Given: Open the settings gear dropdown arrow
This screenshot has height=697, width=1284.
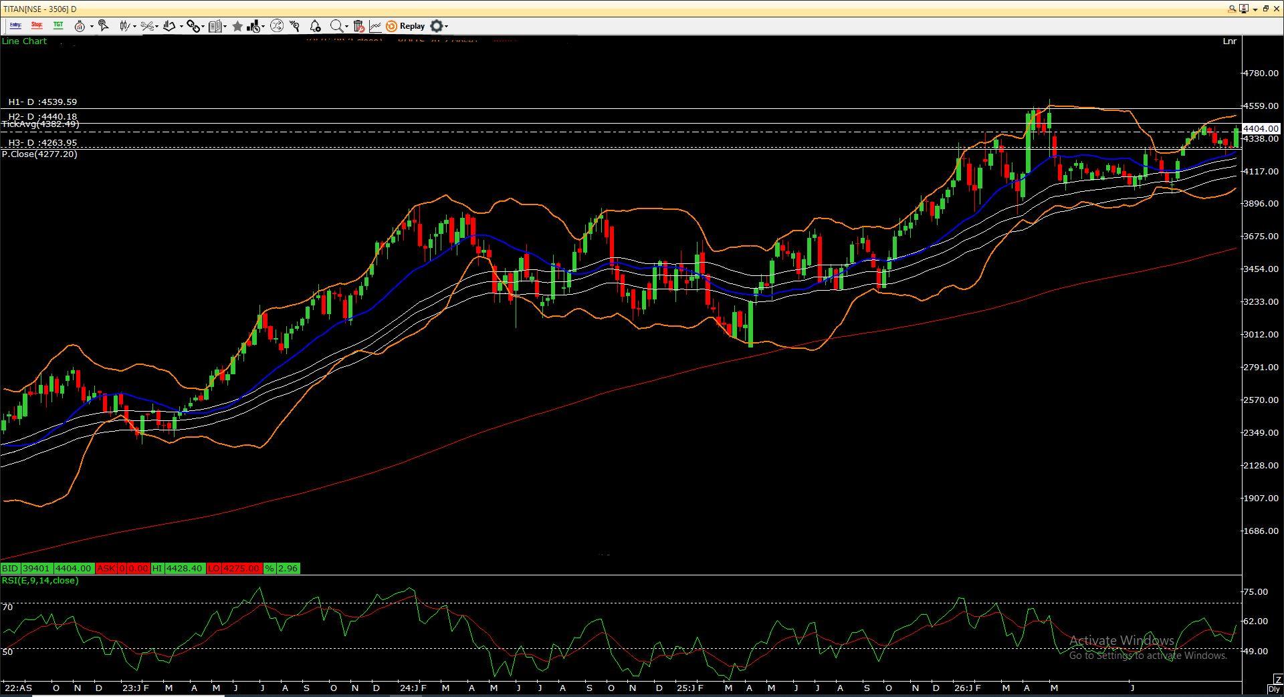Looking at the screenshot, I should (x=446, y=27).
